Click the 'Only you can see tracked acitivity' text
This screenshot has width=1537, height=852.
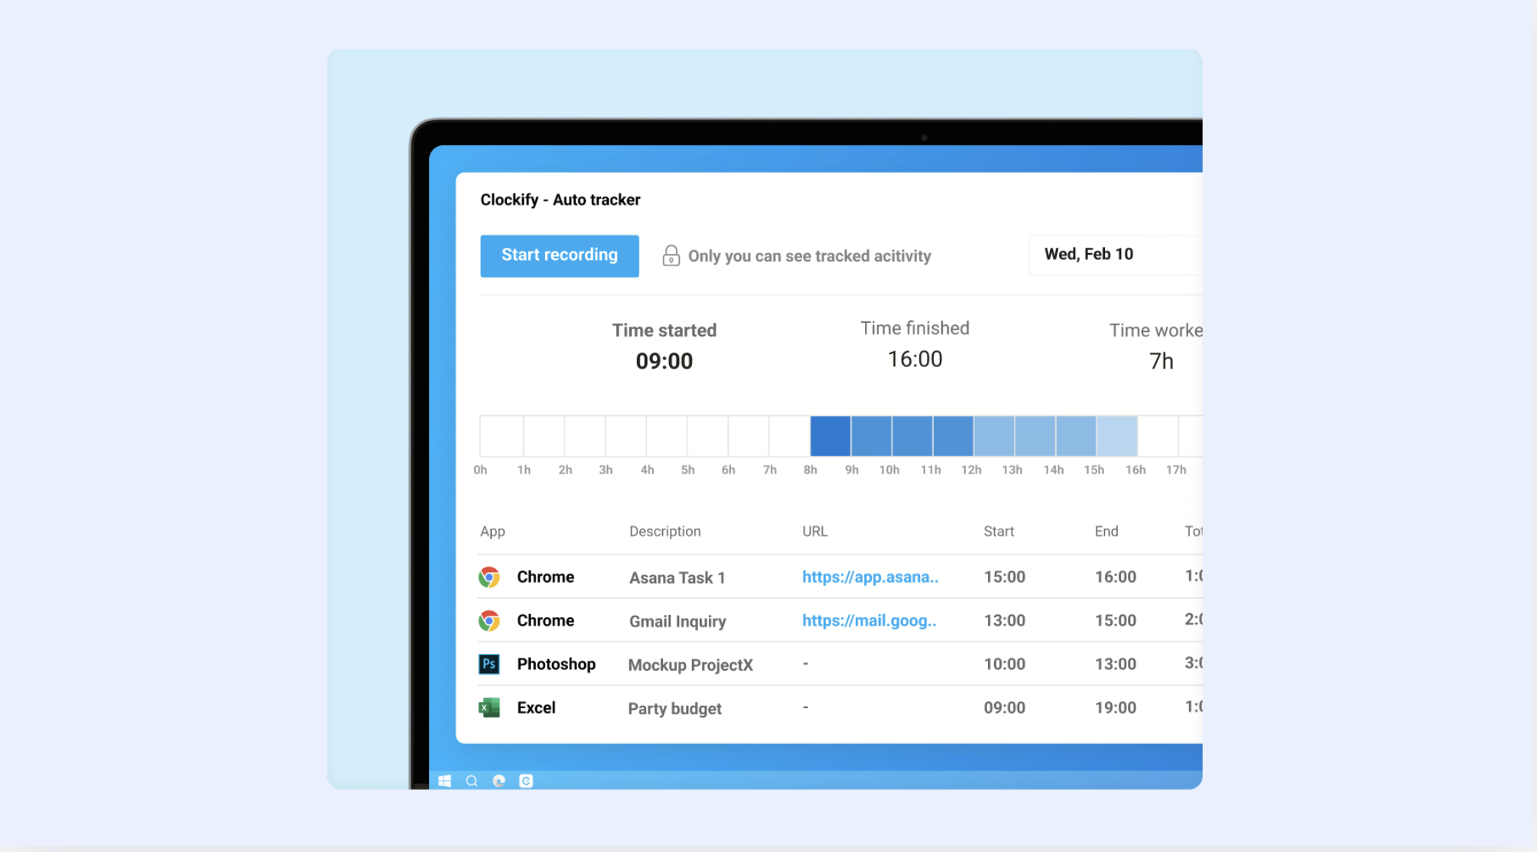pos(809,256)
